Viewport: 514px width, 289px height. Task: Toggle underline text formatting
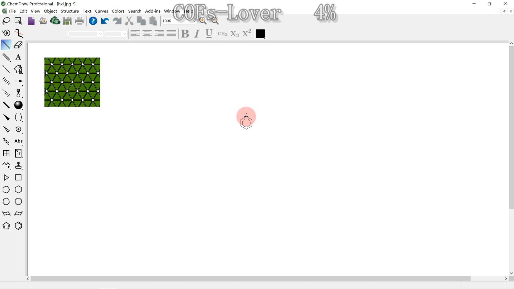[209, 33]
